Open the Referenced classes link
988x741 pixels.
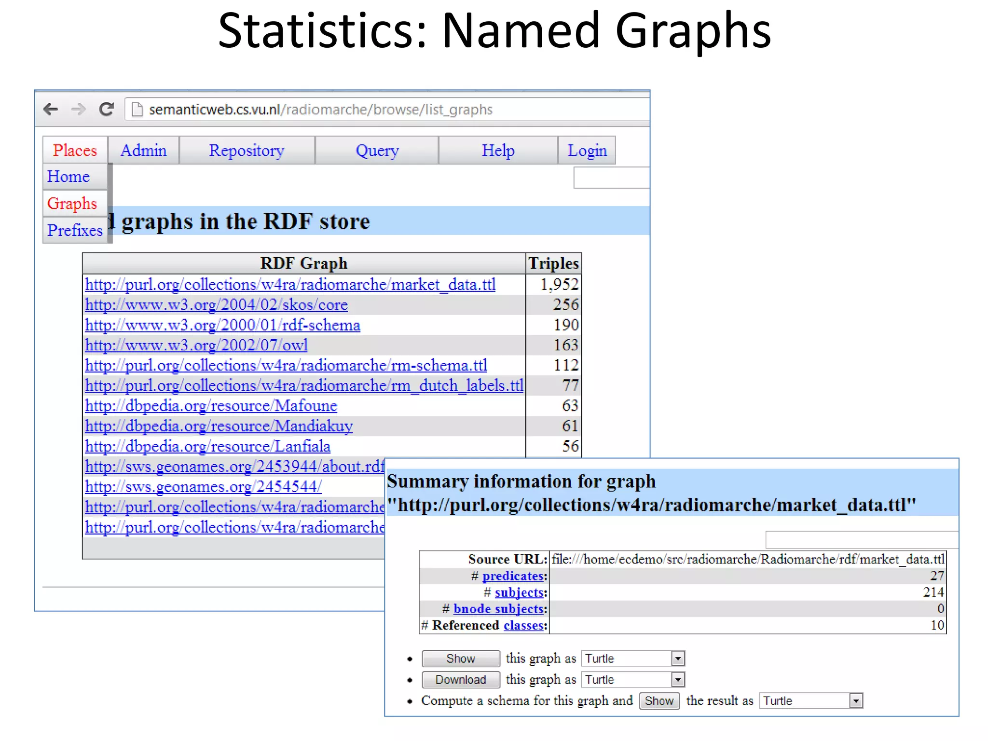tap(523, 625)
